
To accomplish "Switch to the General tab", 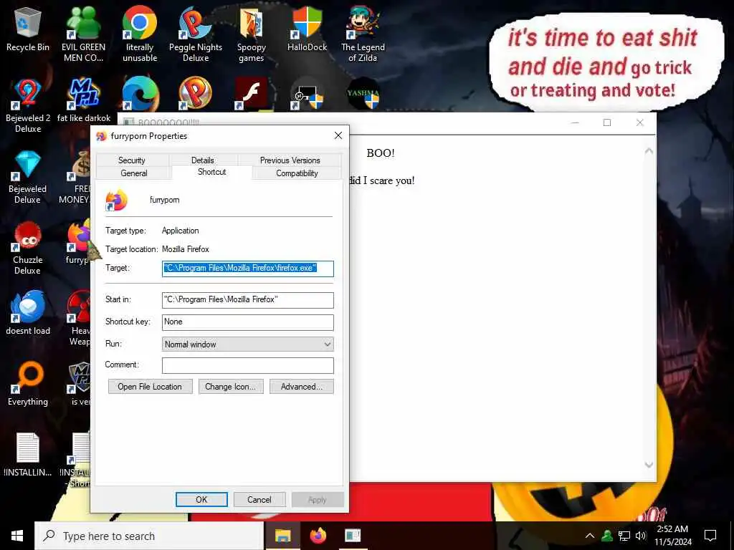I will point(134,173).
